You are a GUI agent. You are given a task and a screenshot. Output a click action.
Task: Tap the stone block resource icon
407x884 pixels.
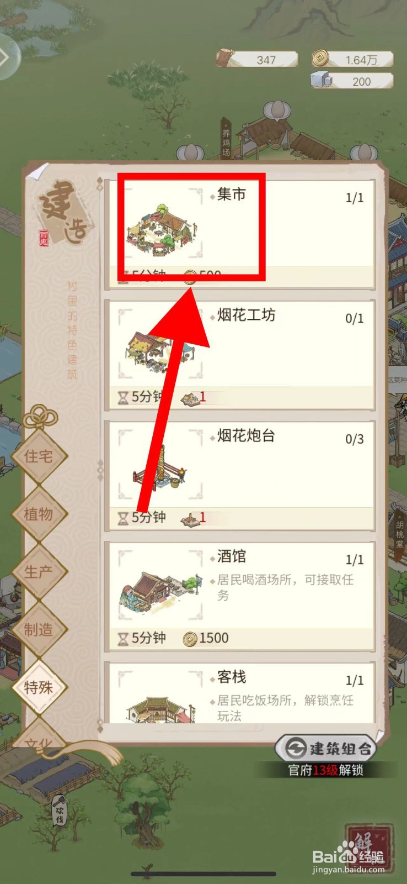321,80
